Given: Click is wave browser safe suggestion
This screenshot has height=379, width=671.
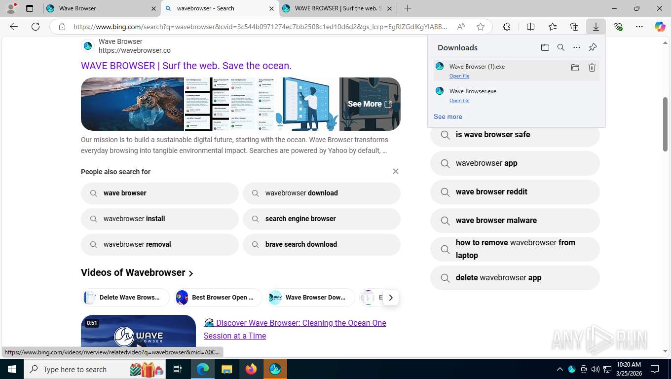Looking at the screenshot, I should click(x=515, y=135).
